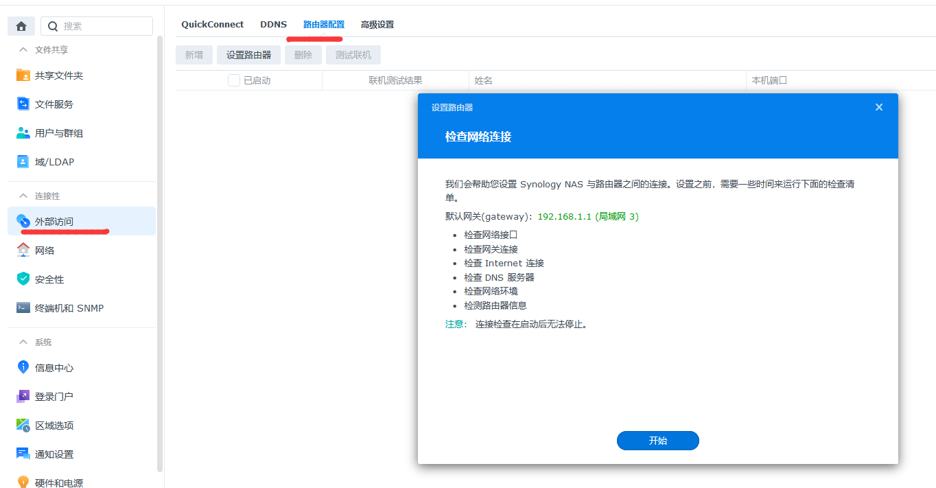Collapse the 系统 section

pos(23,342)
